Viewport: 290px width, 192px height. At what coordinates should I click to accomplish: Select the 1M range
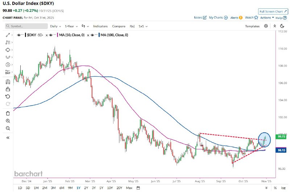pyautogui.click(x=36, y=188)
